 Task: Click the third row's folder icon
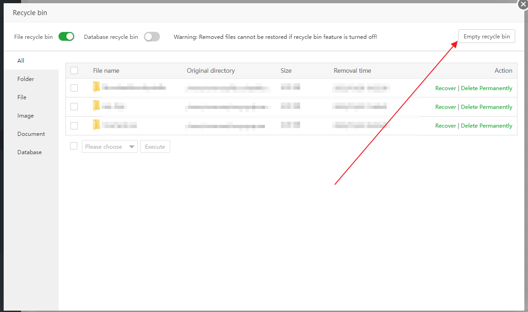[96, 124]
